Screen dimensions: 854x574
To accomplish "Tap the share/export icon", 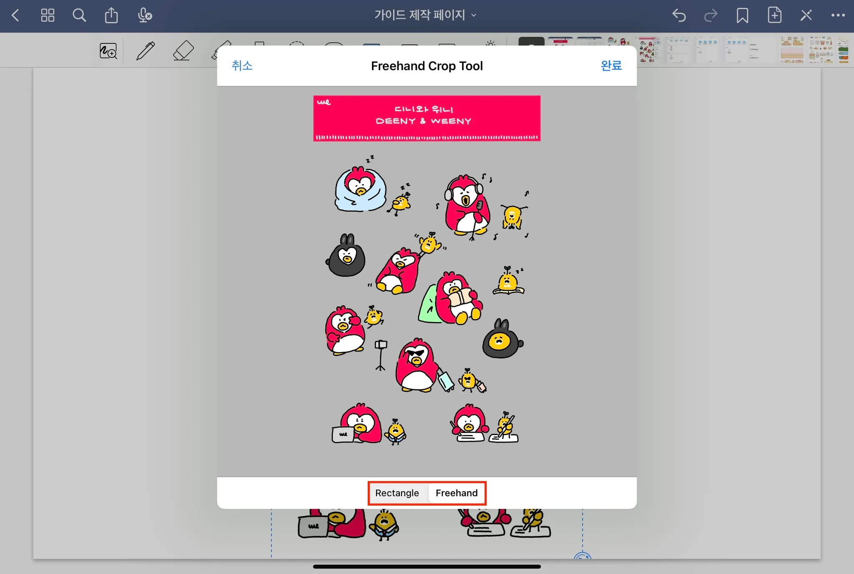I will (111, 16).
